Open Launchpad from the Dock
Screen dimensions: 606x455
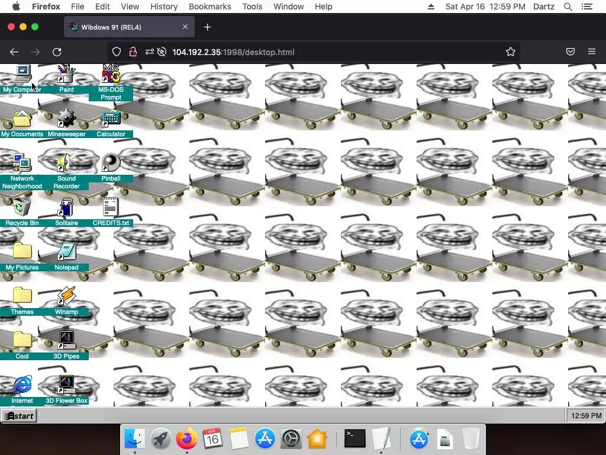[x=161, y=439]
